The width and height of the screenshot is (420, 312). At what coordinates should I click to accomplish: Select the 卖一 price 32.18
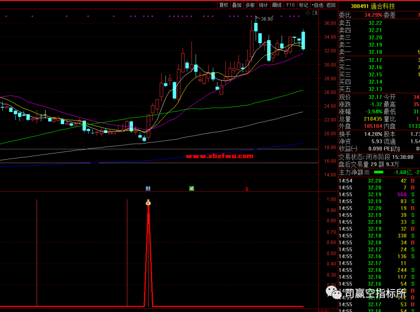click(375, 52)
